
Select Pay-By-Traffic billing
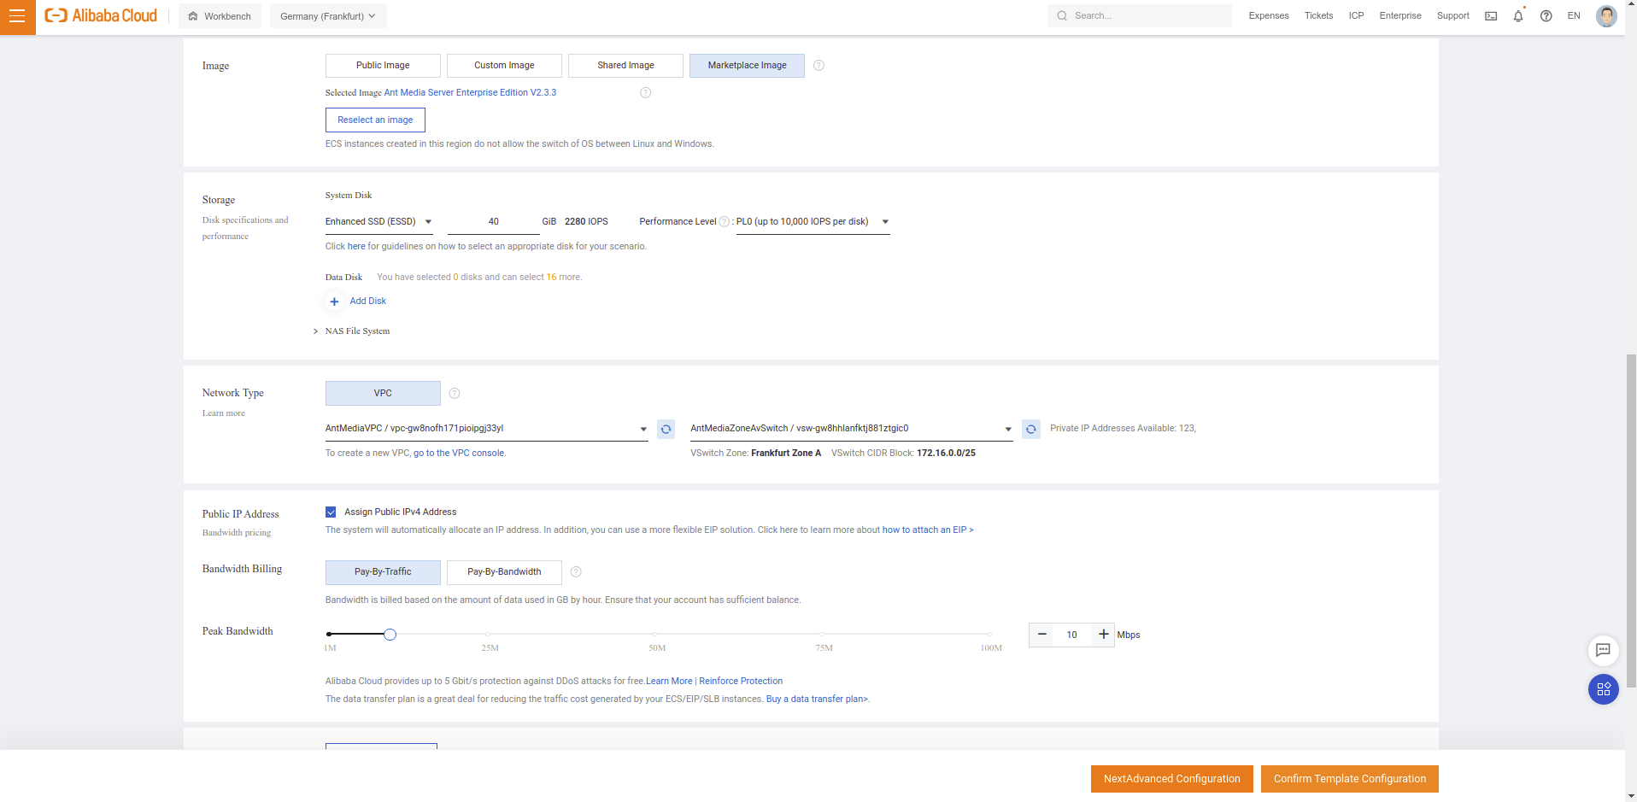pos(383,572)
